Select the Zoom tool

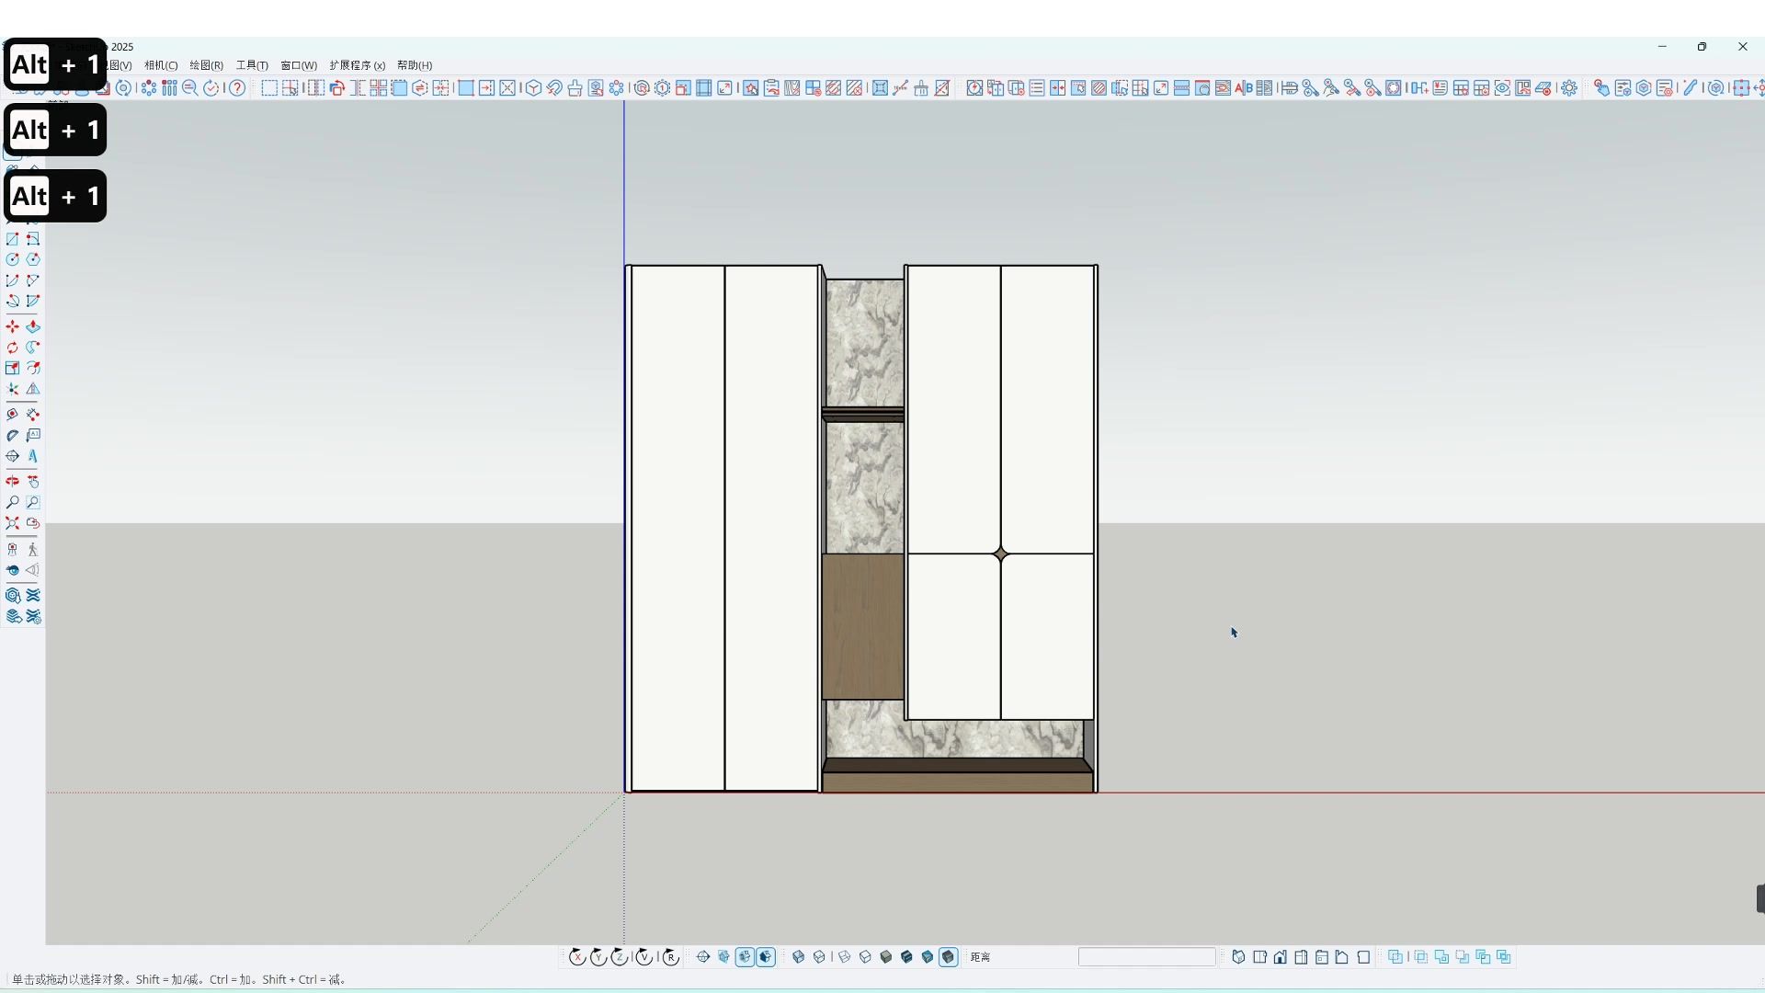coord(12,502)
